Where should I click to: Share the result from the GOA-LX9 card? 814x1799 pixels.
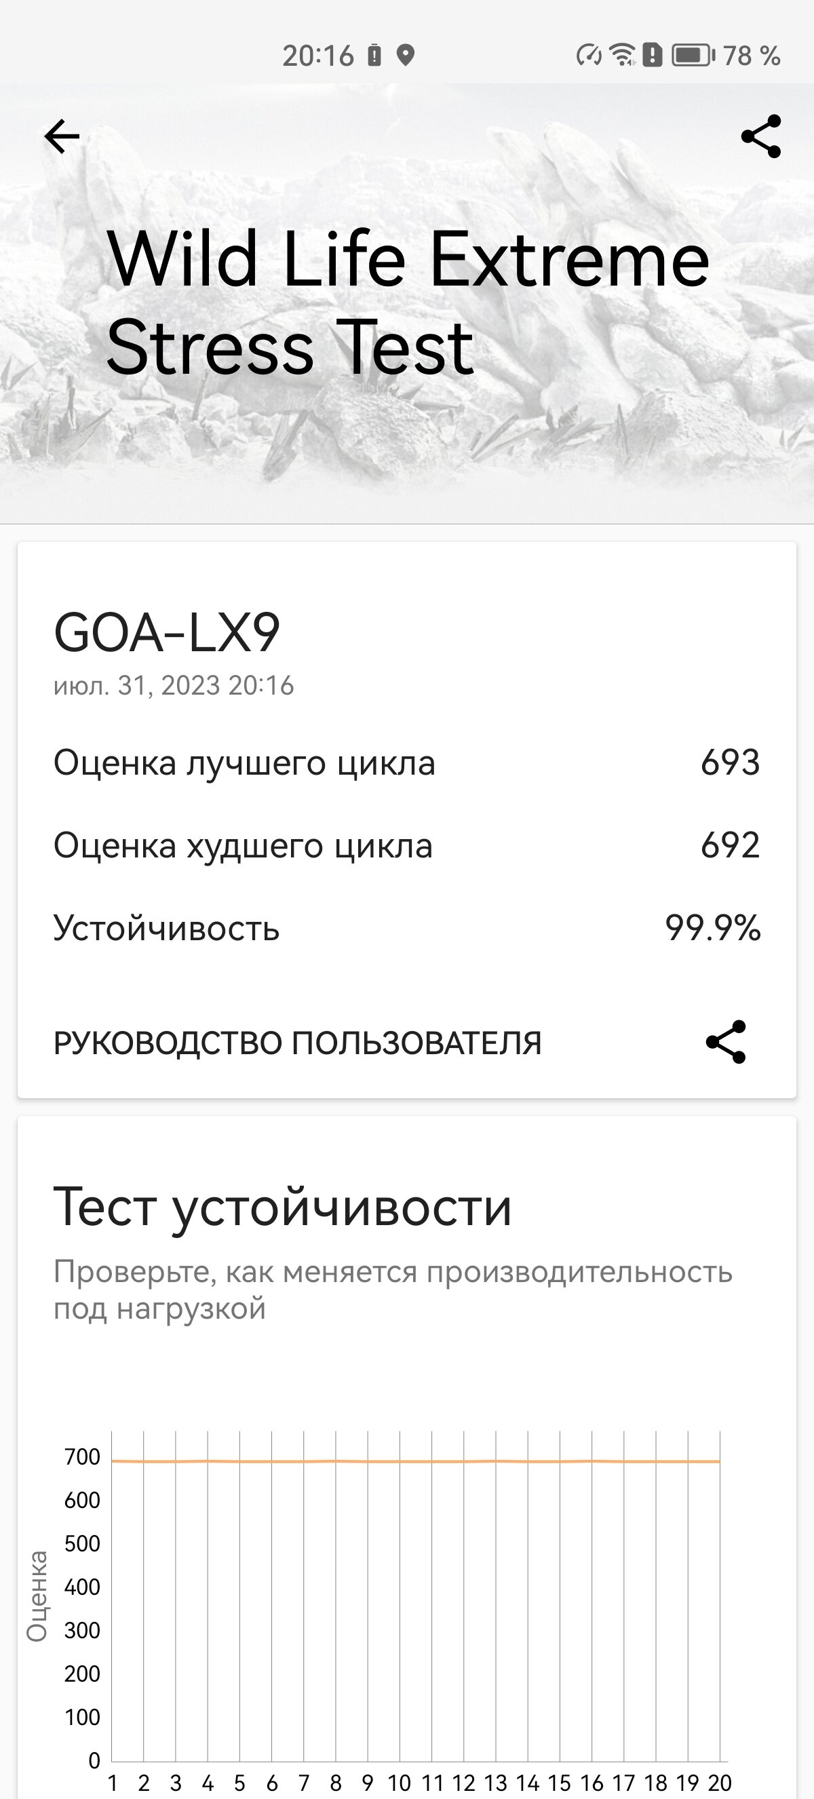(x=726, y=1042)
